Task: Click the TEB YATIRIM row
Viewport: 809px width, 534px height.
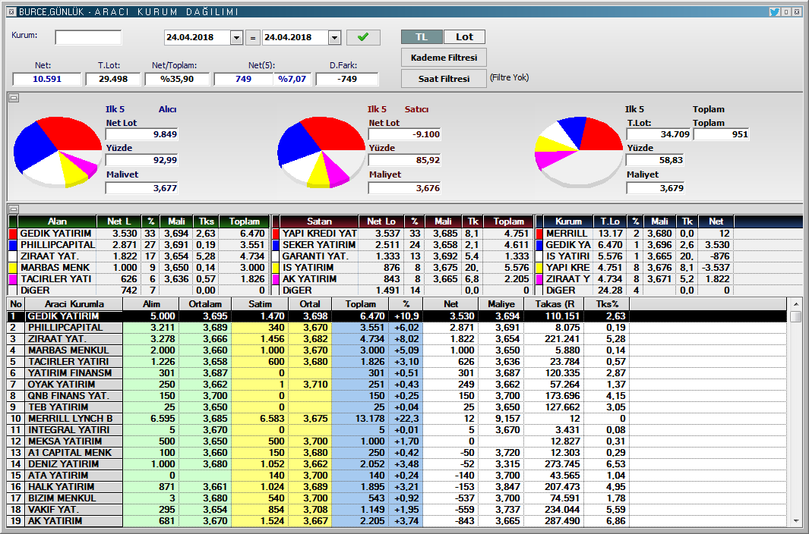Action: tap(397, 407)
